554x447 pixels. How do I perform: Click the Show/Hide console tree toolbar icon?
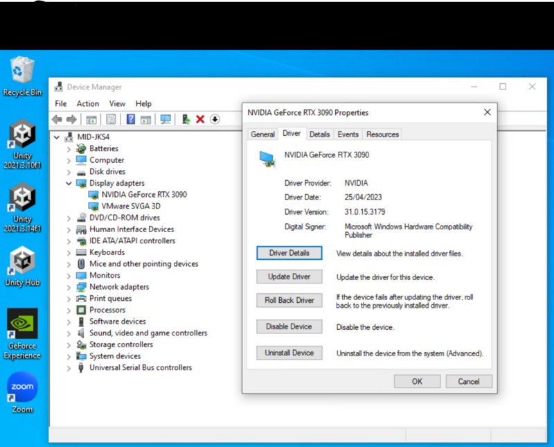92,119
